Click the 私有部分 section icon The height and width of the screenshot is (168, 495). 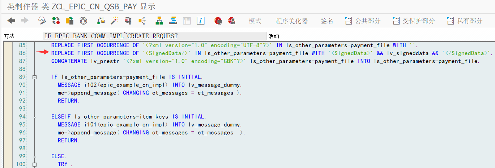point(451,21)
